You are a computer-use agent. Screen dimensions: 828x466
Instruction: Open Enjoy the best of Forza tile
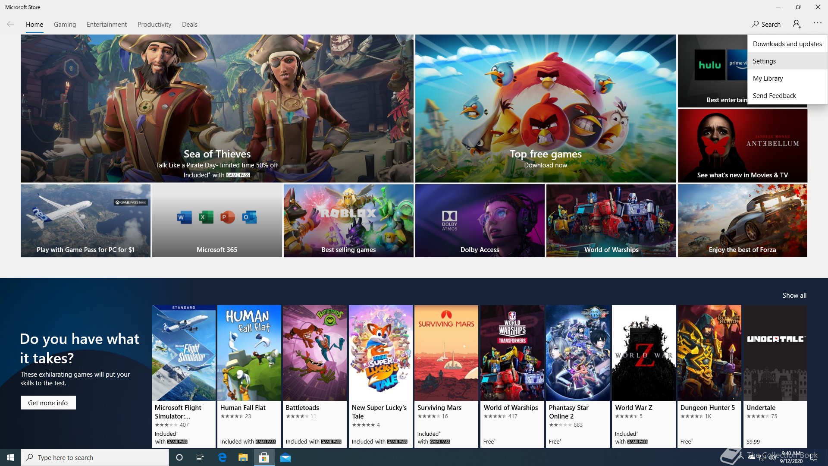point(742,220)
